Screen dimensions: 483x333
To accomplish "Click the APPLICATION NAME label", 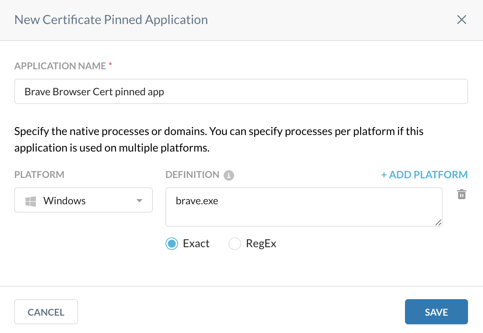I will [60, 66].
